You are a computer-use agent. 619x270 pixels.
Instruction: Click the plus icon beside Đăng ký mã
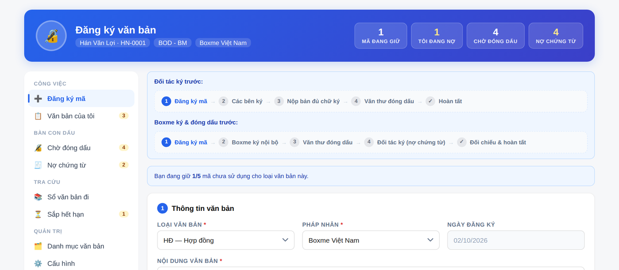pyautogui.click(x=38, y=99)
